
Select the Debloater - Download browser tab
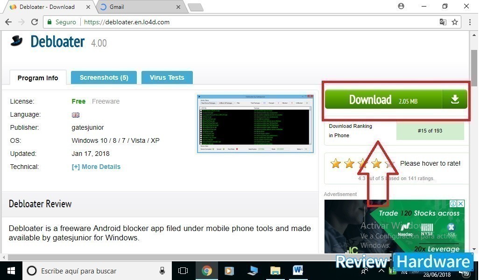[x=49, y=7]
